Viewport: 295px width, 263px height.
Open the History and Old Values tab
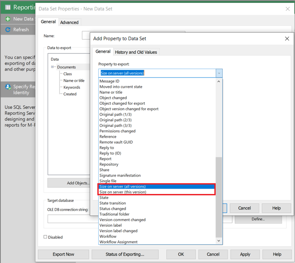pyautogui.click(x=136, y=52)
